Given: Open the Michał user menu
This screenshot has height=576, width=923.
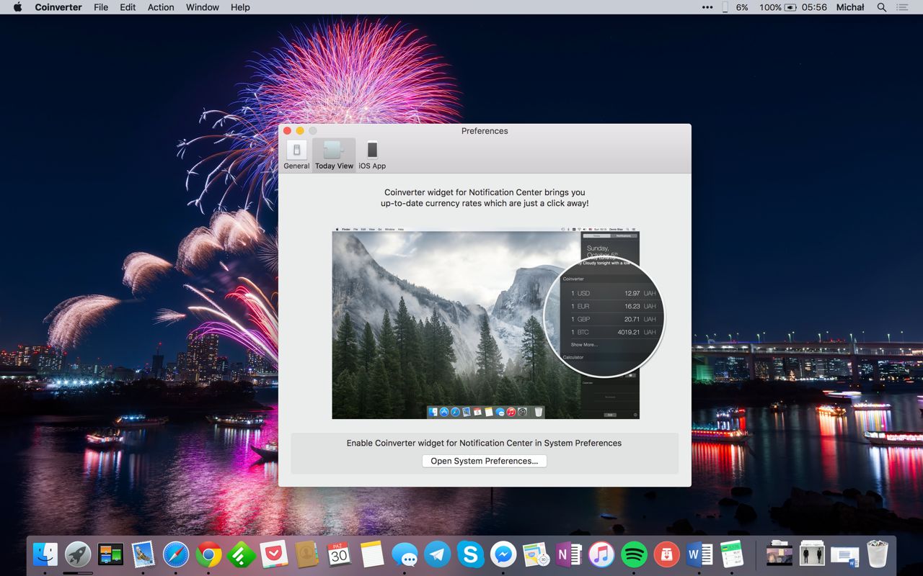Looking at the screenshot, I should [x=850, y=7].
